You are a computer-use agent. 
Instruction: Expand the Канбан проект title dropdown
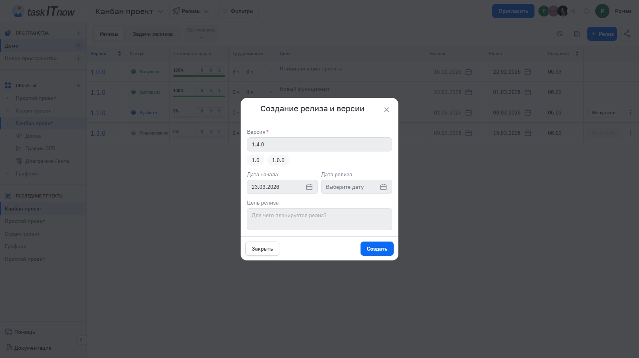point(161,11)
